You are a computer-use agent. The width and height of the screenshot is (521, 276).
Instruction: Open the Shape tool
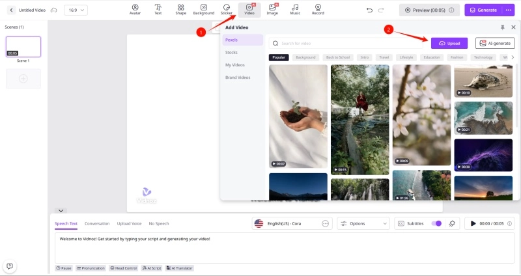point(181,10)
